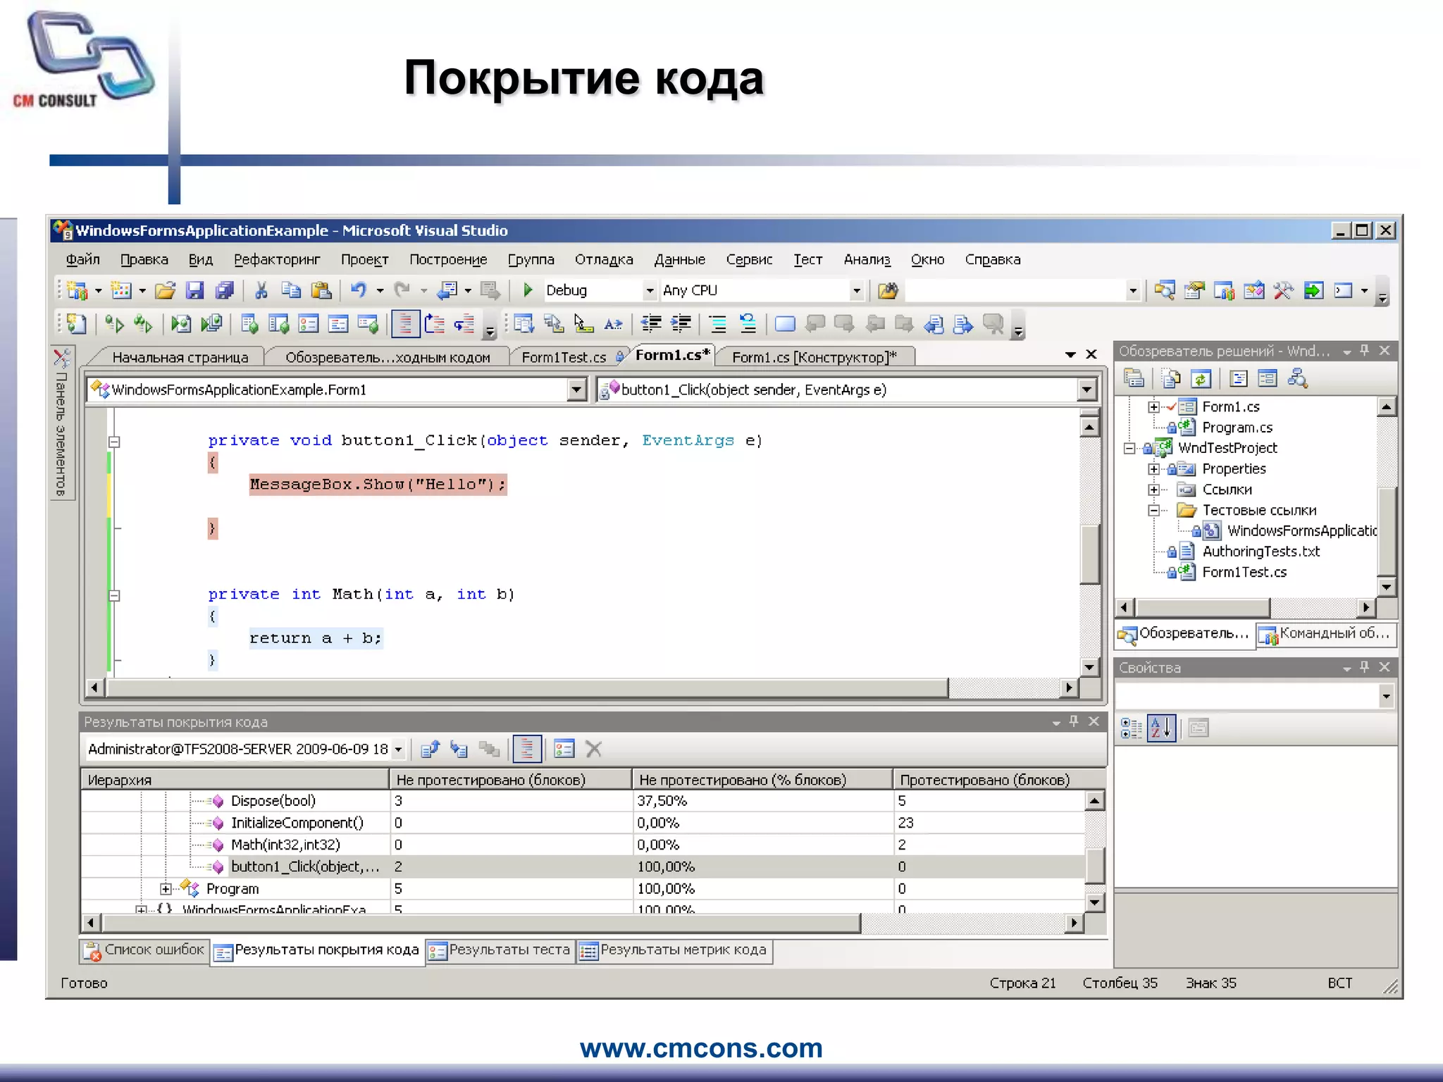Open button1_Click member dropdown
The image size is (1443, 1082).
pos(1087,390)
